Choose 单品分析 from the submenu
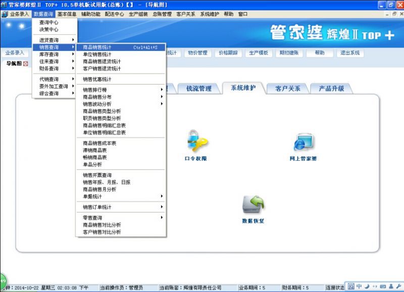 click(x=121, y=165)
